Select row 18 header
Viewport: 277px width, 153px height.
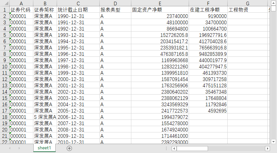(x=5, y=117)
